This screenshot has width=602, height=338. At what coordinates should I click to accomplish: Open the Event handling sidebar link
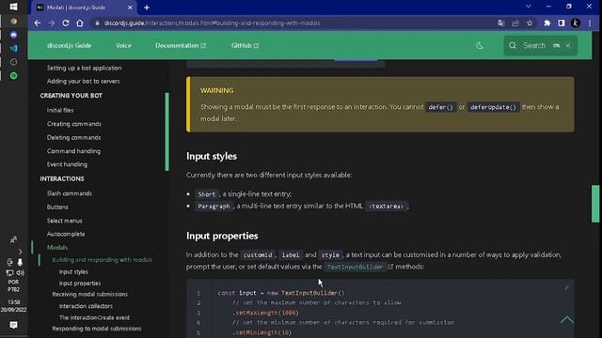click(67, 164)
